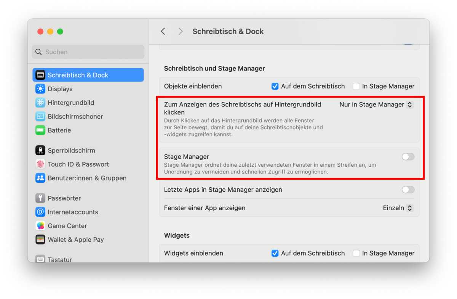Select the Touch ID & Passwort fingerprint icon
Image resolution: width=457 pixels, height=299 pixels.
(x=40, y=164)
